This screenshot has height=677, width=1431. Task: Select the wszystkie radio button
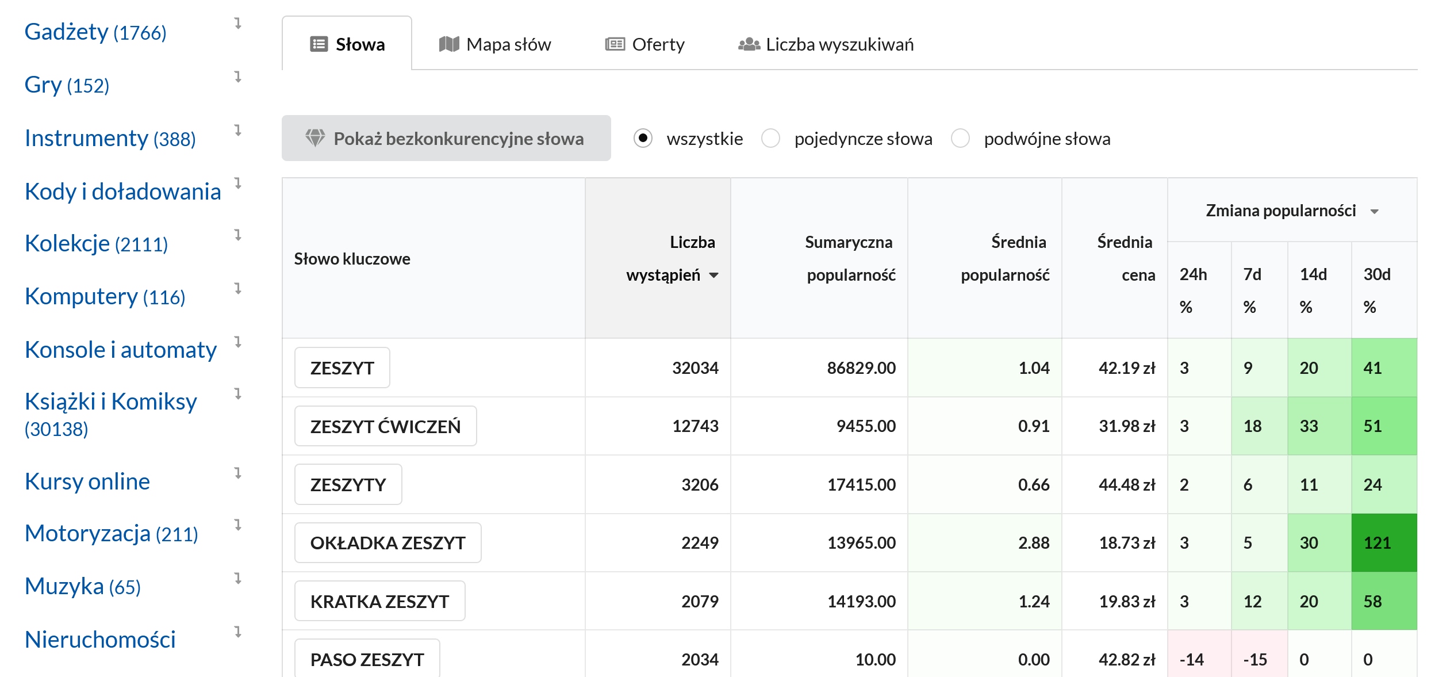pos(643,138)
